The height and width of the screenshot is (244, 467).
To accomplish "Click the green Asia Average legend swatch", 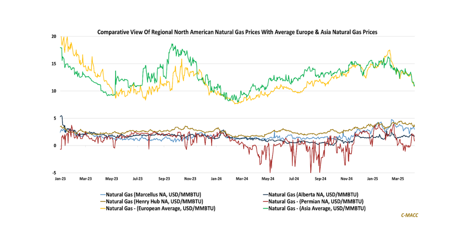I will pyautogui.click(x=264, y=209).
